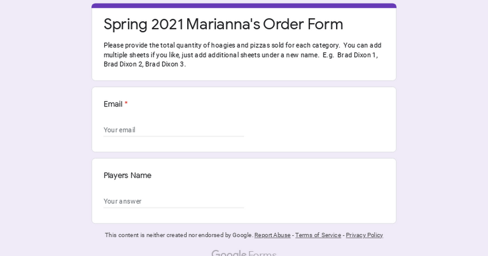The image size is (488, 256).
Task: Click the red required asterisk beside Email
Action: point(126,104)
